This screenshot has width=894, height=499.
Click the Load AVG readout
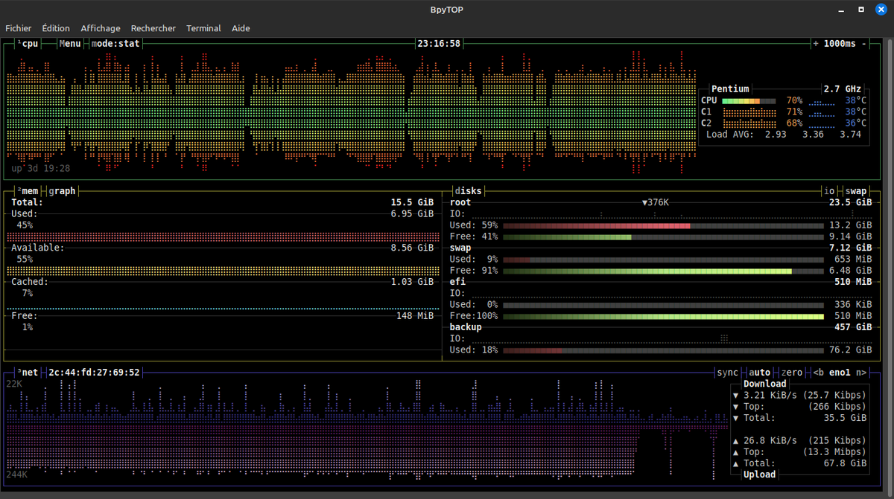784,135
